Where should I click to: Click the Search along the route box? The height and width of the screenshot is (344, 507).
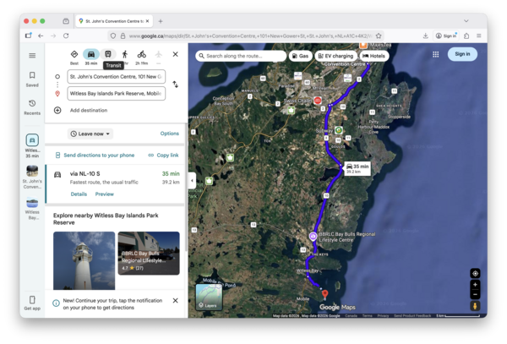[241, 56]
